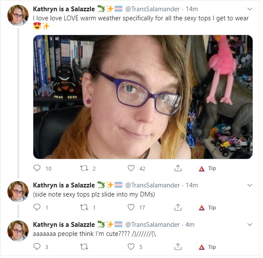This screenshot has height=258, width=263.
Task: Like the tweet with 5 likes
Action: click(x=131, y=246)
